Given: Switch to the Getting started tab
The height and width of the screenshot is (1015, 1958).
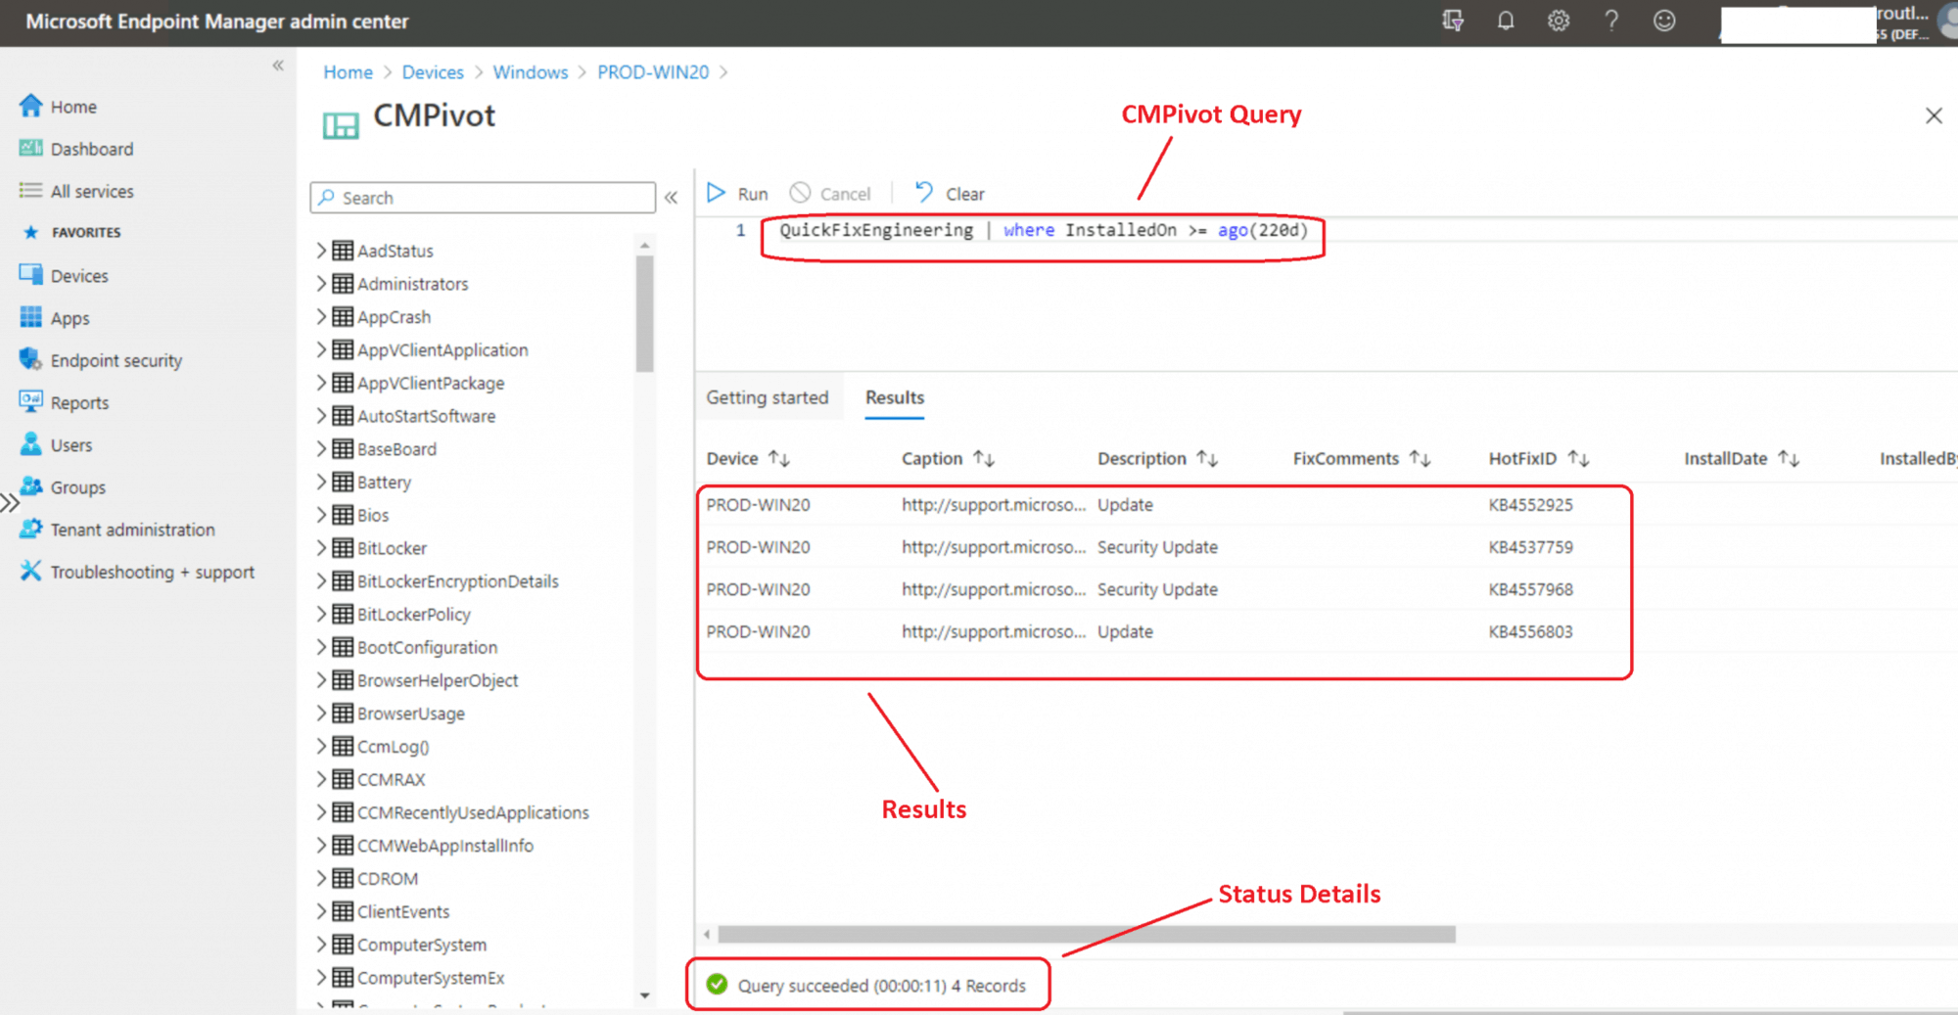Looking at the screenshot, I should (x=768, y=397).
